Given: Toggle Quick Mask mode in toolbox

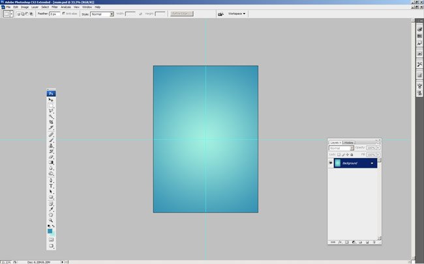Looking at the screenshot, I should (51, 239).
